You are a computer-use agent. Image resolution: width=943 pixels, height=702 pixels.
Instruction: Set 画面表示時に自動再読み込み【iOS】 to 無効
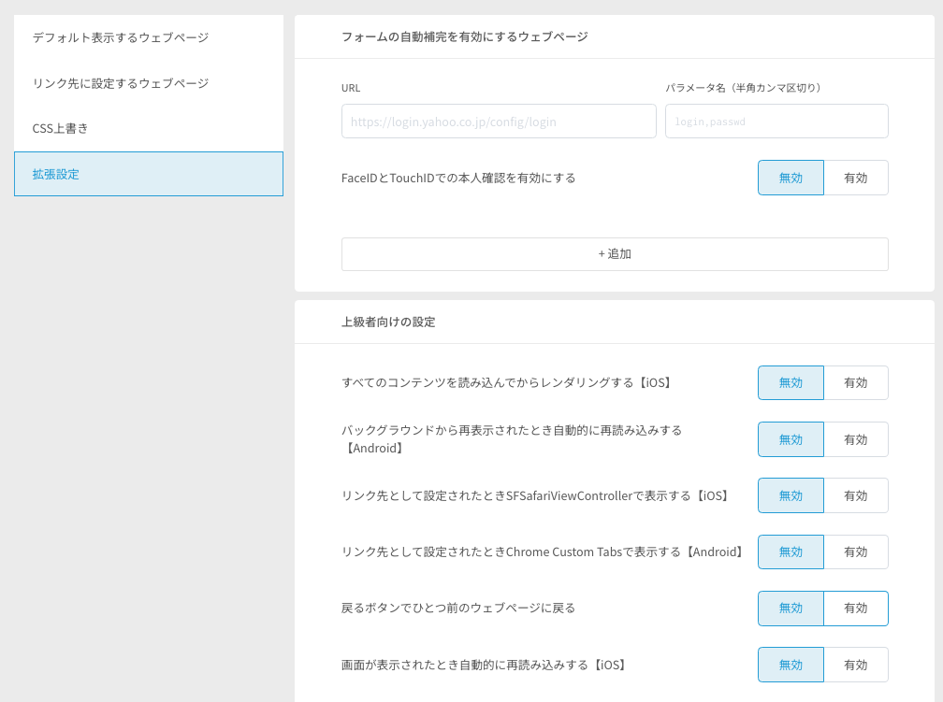coord(791,665)
